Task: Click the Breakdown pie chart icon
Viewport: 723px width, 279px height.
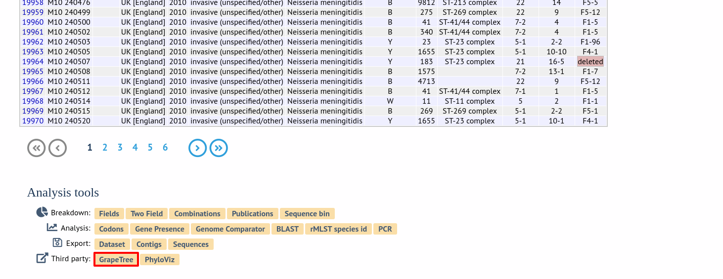Action: [42, 212]
